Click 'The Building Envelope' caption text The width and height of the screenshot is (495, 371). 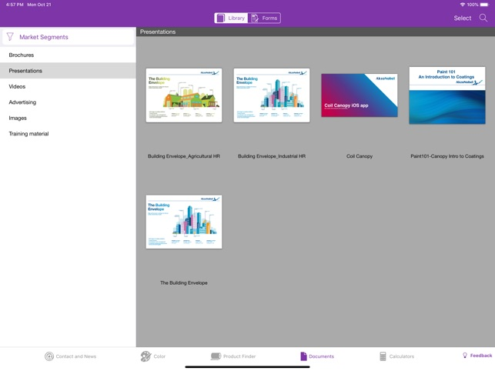(x=184, y=283)
